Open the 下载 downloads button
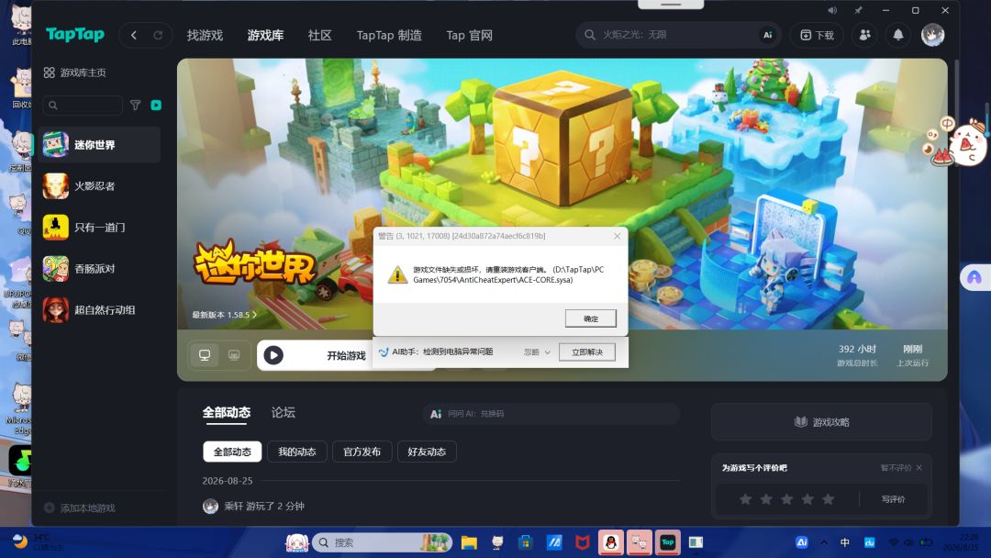This screenshot has height=558, width=991. pos(817,36)
